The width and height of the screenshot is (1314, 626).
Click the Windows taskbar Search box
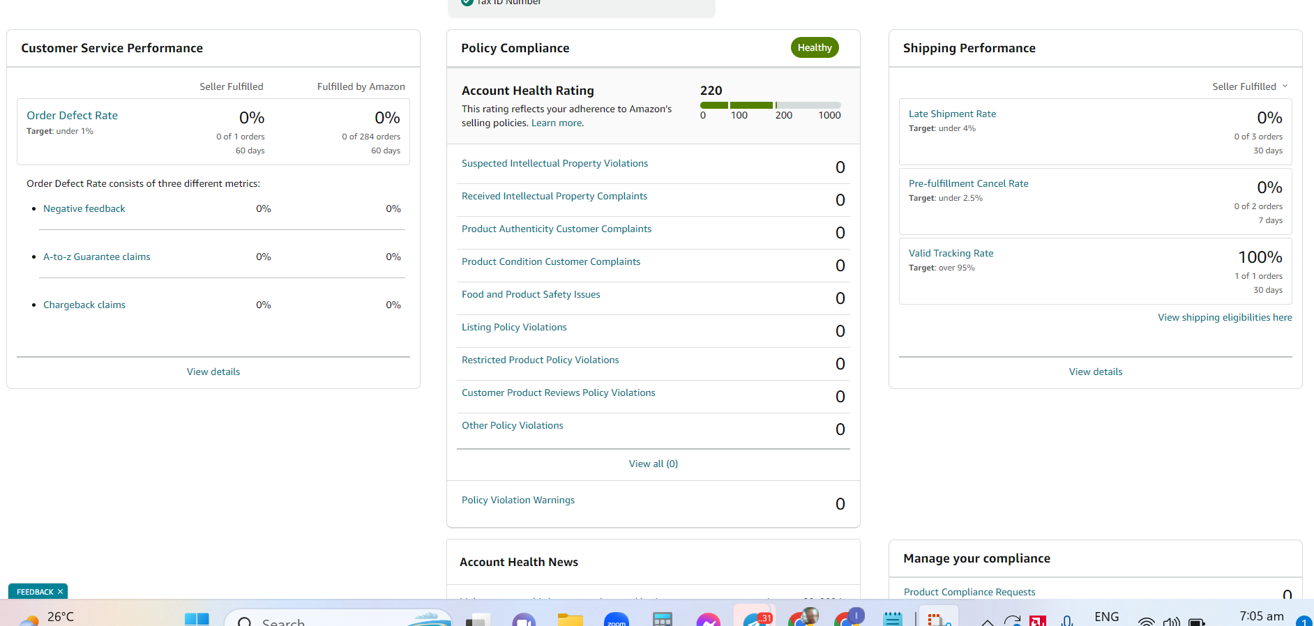pyautogui.click(x=338, y=619)
